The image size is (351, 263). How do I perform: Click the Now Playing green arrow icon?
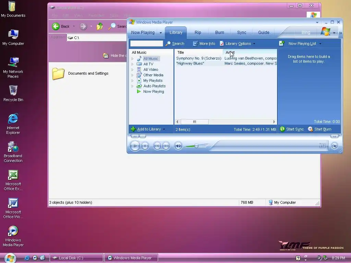tap(139, 91)
